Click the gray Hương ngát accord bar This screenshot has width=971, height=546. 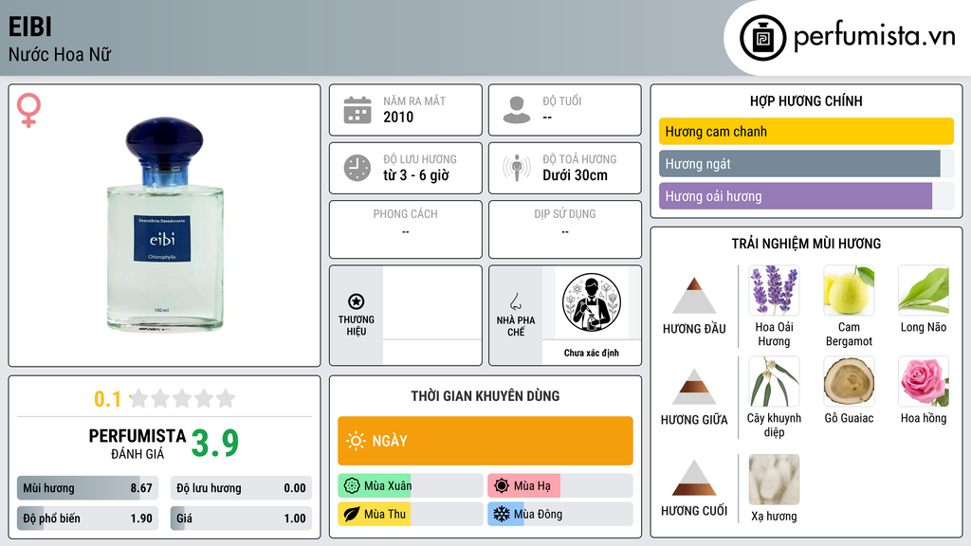point(806,164)
